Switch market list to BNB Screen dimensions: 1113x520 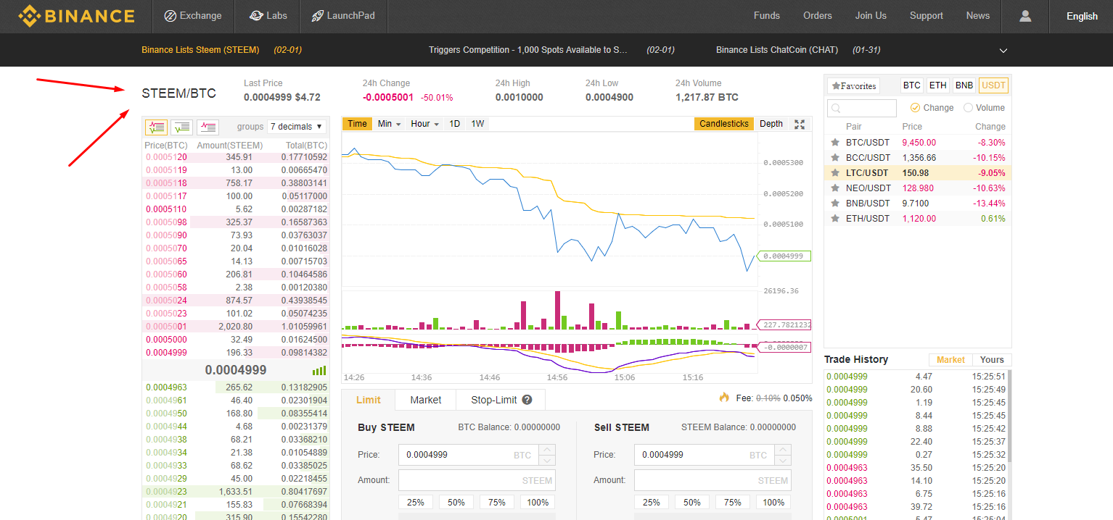point(964,85)
